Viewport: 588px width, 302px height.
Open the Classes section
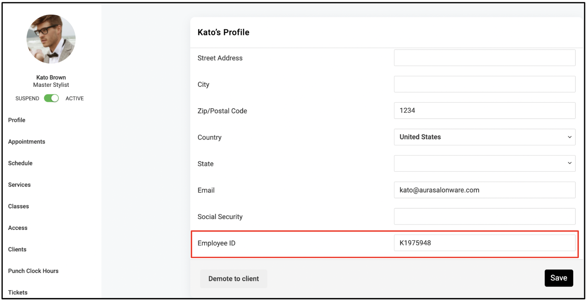click(19, 206)
